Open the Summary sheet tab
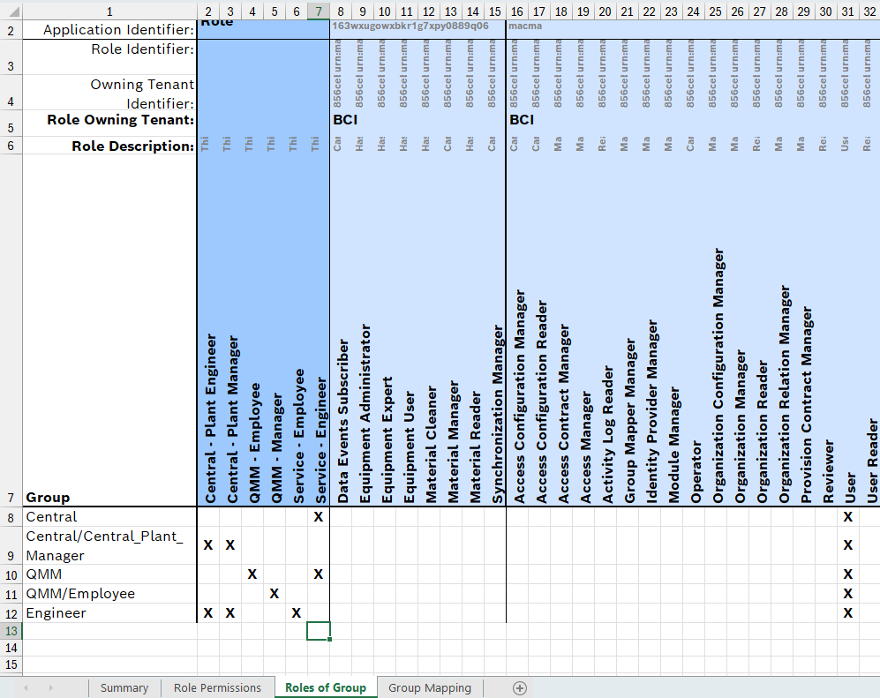Image resolution: width=880 pixels, height=698 pixels. click(124, 688)
